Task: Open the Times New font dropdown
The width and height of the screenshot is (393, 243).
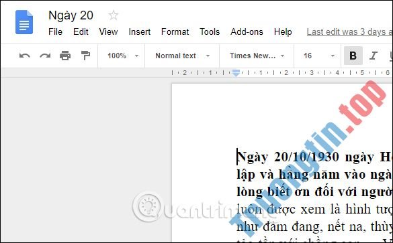Action: click(x=257, y=56)
